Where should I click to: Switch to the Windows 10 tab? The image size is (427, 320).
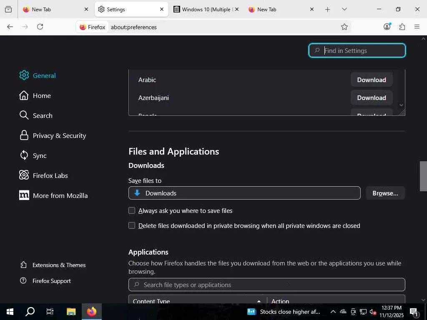click(x=204, y=9)
